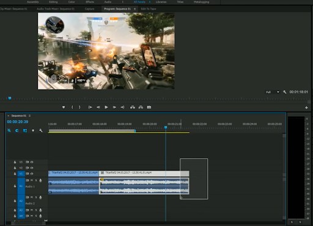Toggle A3 track targeting button
Image resolution: width=313 pixels, height=226 pixels.
(x=21, y=210)
